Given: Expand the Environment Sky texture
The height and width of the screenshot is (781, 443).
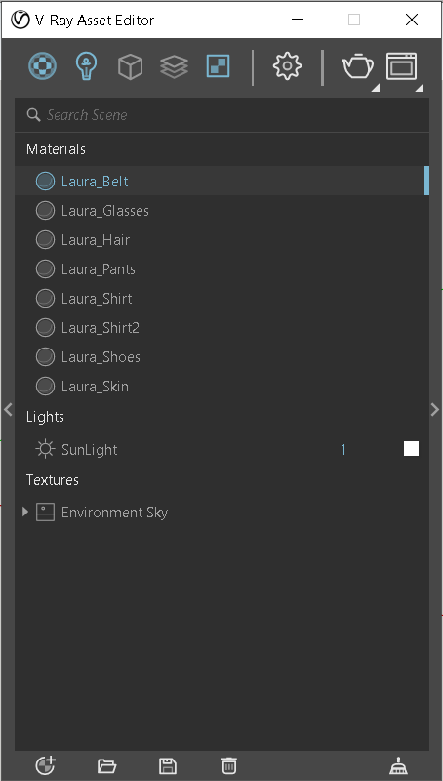Looking at the screenshot, I should coord(25,512).
